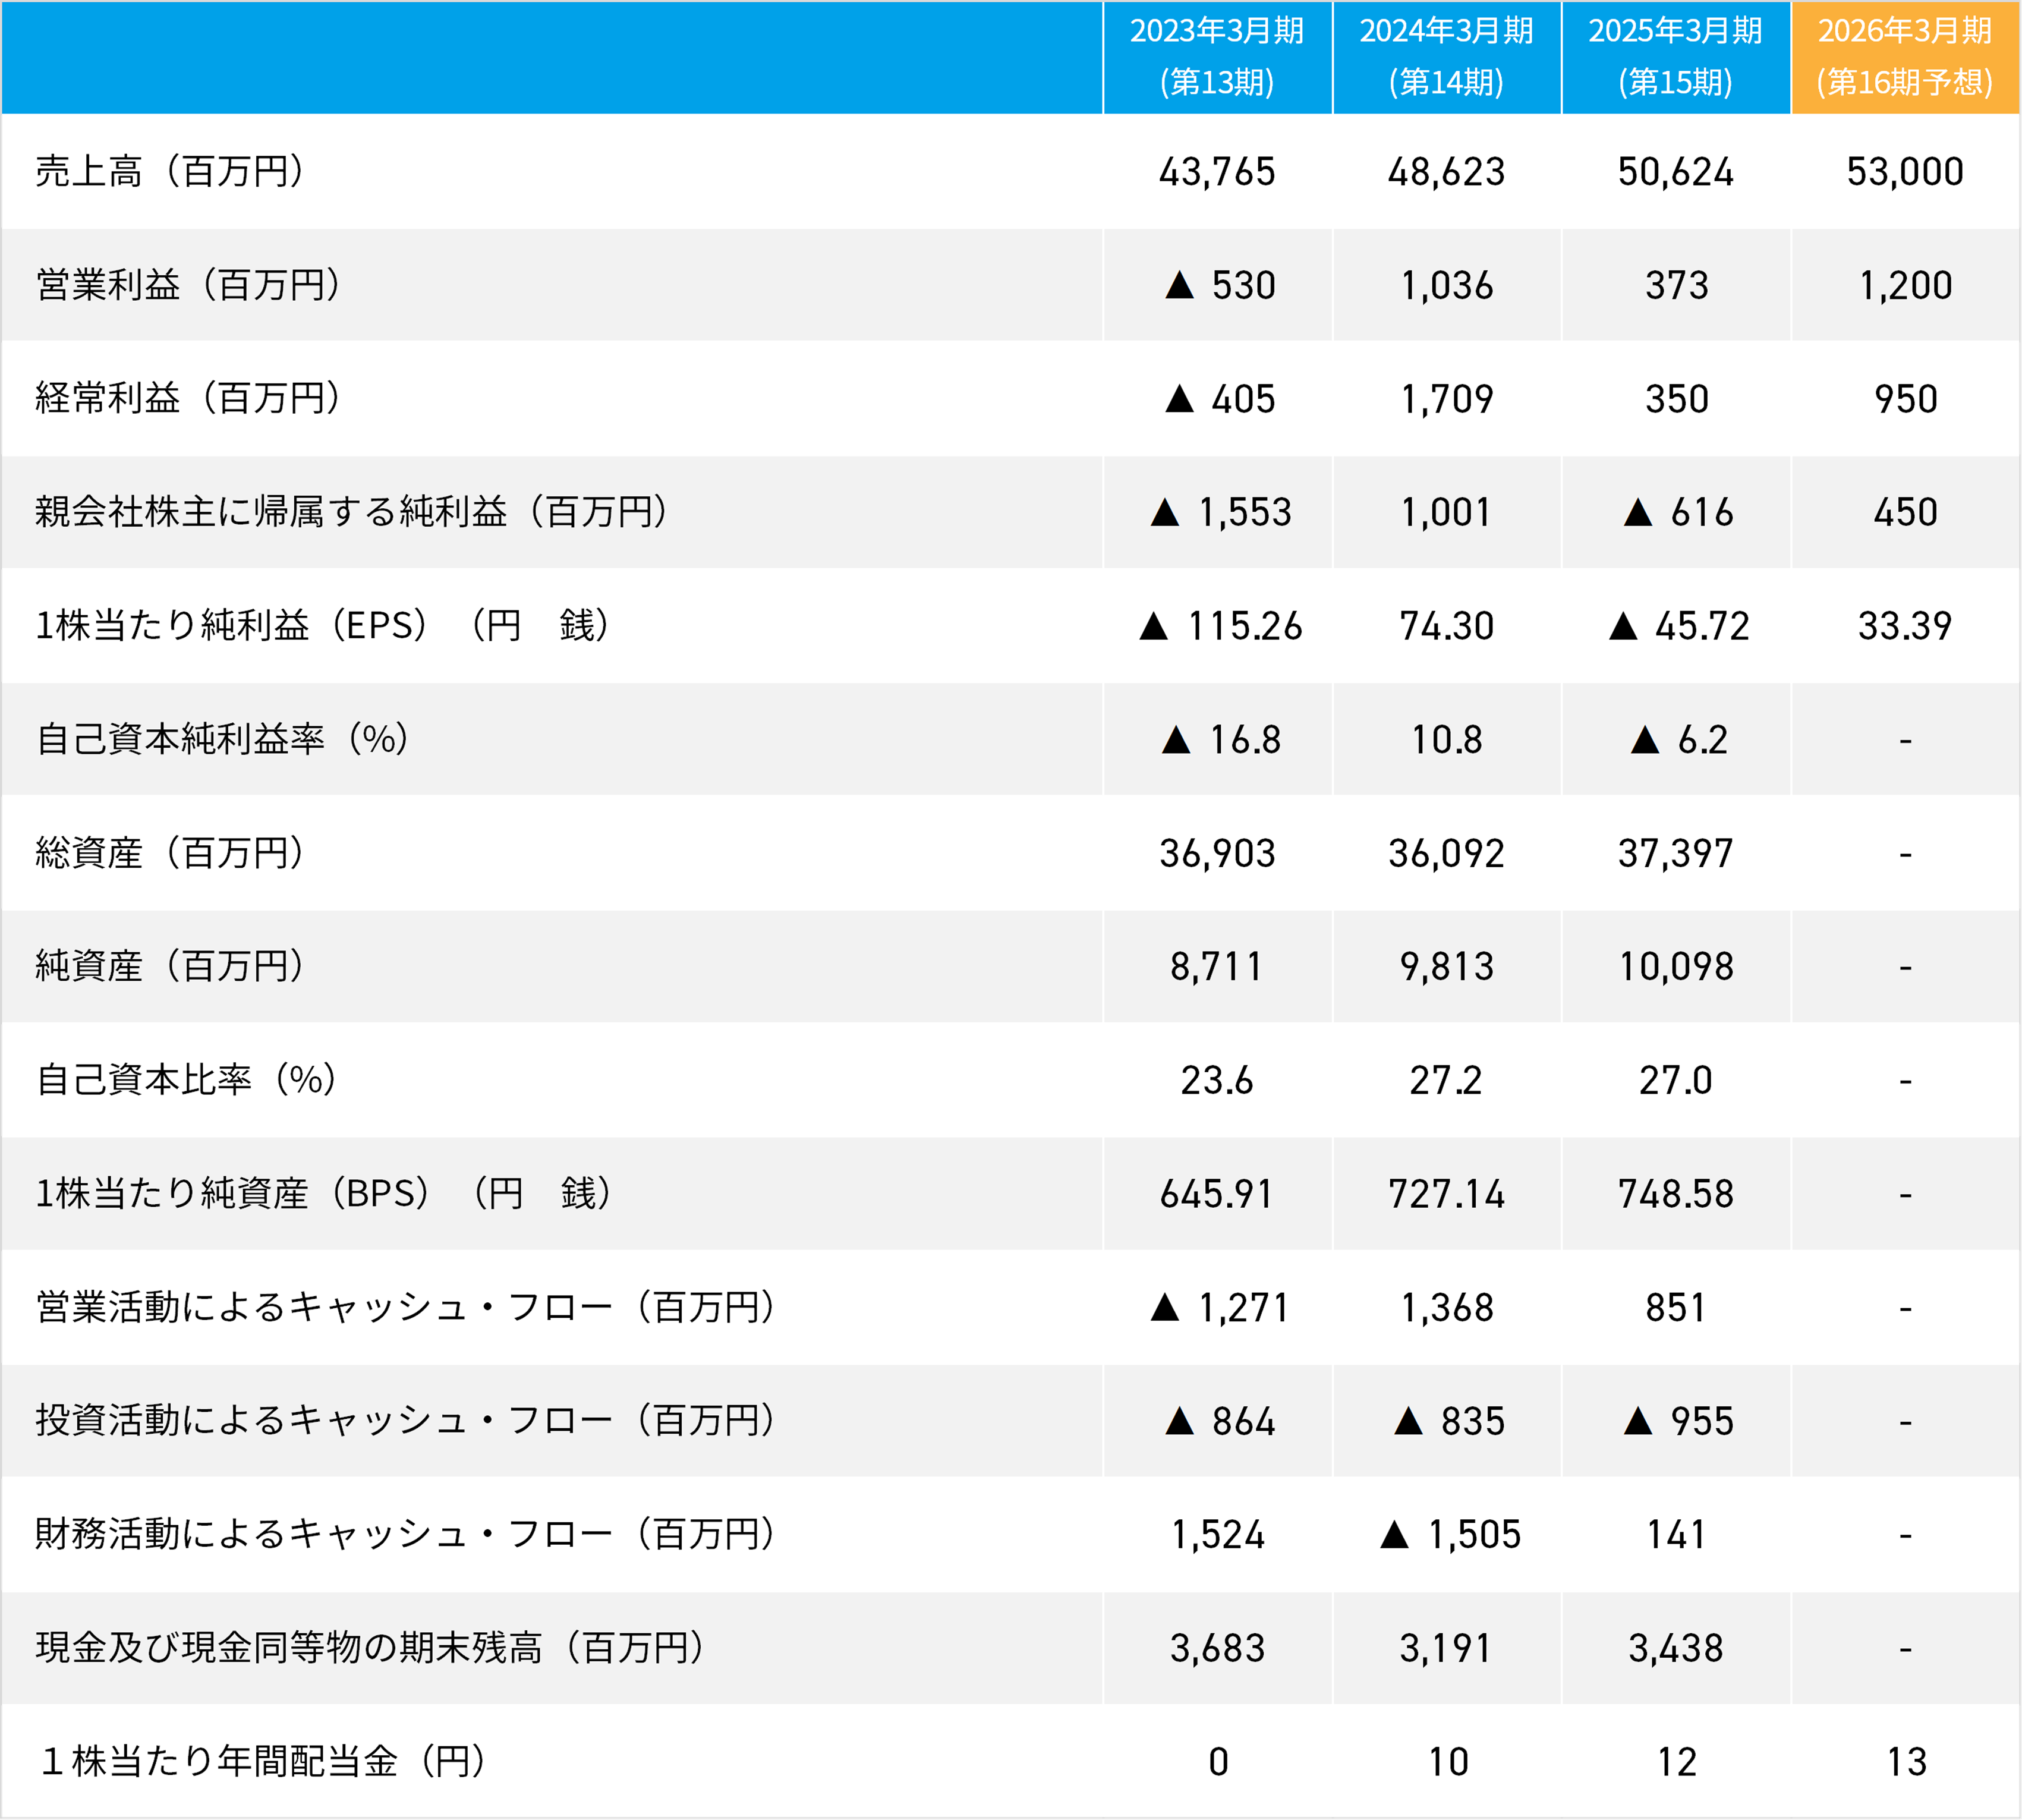Click the 投資活動によるキャッシュ・フロー row label
The image size is (2022, 1820).
(x=405, y=1420)
